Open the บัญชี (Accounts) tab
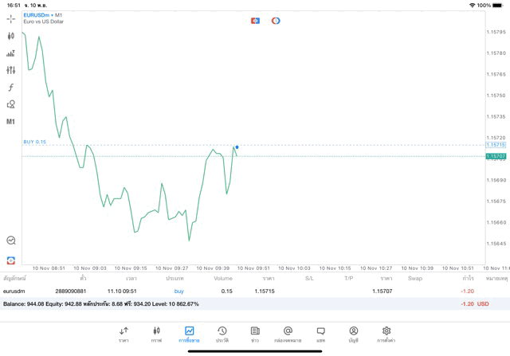510x356 pixels. [353, 334]
